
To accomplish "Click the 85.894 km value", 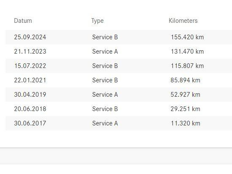I will [x=186, y=80].
